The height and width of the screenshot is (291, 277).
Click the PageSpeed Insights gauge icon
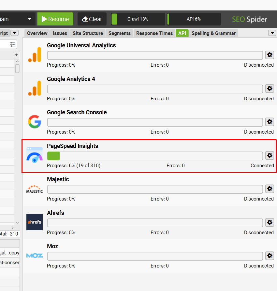tap(35, 155)
